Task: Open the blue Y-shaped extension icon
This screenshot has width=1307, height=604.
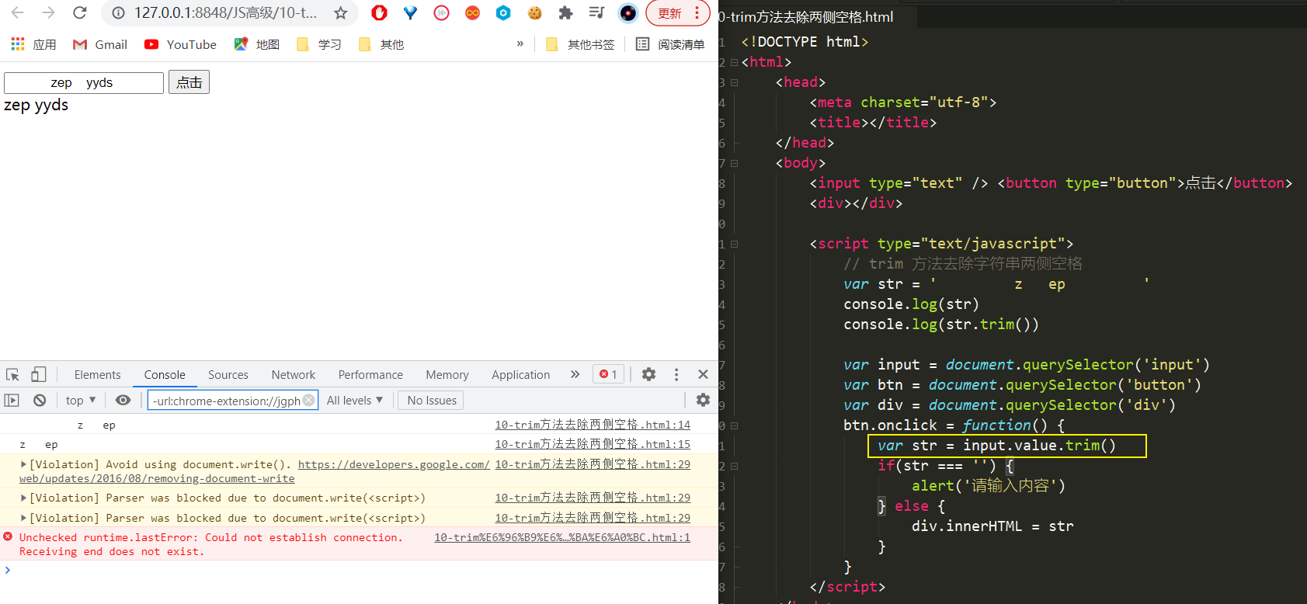Action: pos(410,12)
